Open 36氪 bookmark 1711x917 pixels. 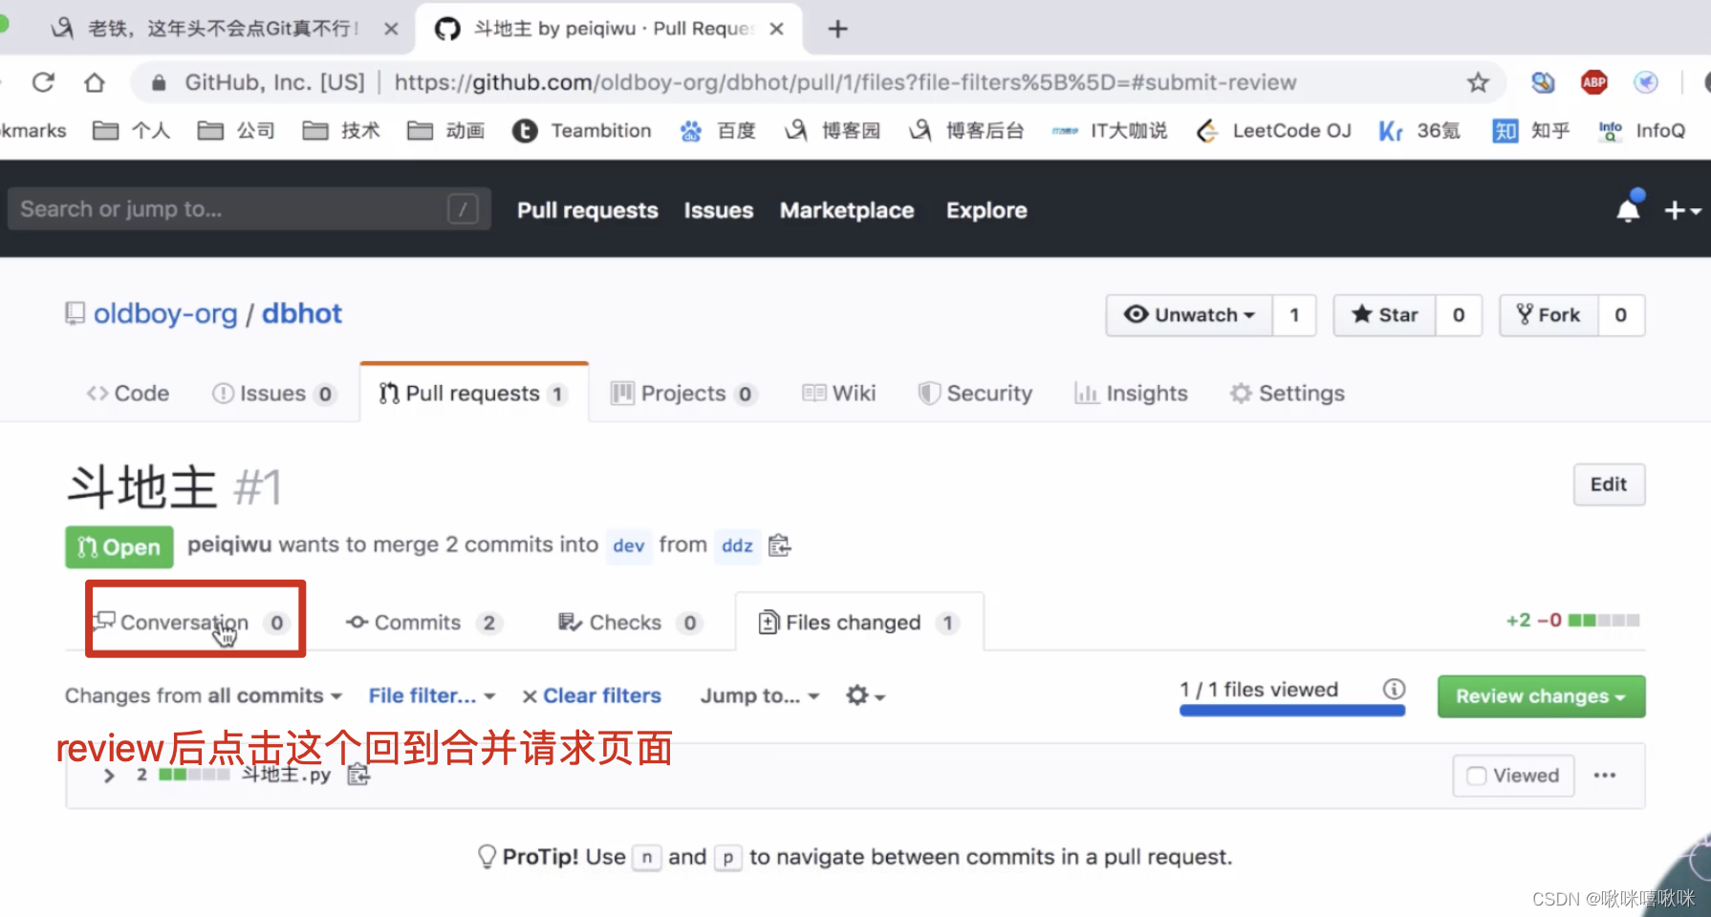(1419, 131)
